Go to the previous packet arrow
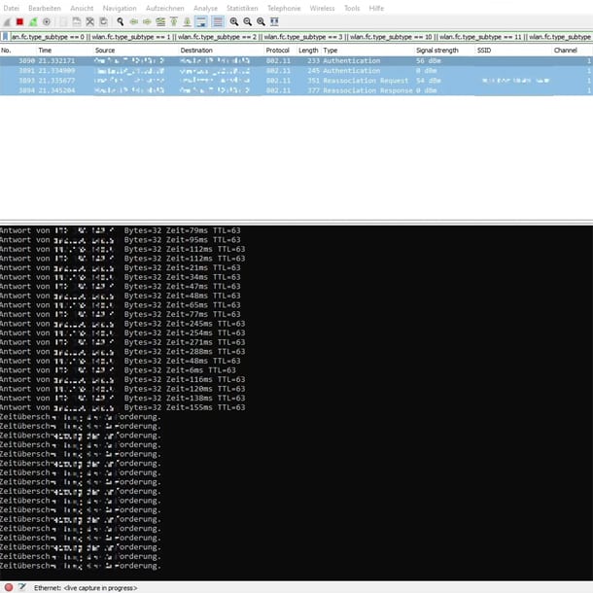Viewport: 593px width, 593px height. click(133, 21)
